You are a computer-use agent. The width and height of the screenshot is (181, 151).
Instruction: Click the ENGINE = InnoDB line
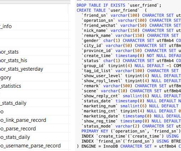pos(129,146)
